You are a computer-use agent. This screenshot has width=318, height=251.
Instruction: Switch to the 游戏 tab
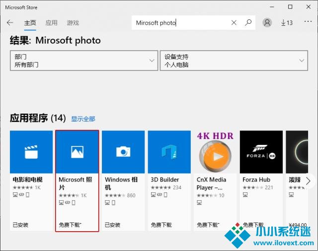[73, 23]
